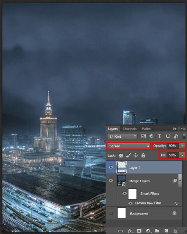Select Merge Layers smart object thumbnail
The width and height of the screenshot is (187, 234).
pyautogui.click(x=122, y=181)
